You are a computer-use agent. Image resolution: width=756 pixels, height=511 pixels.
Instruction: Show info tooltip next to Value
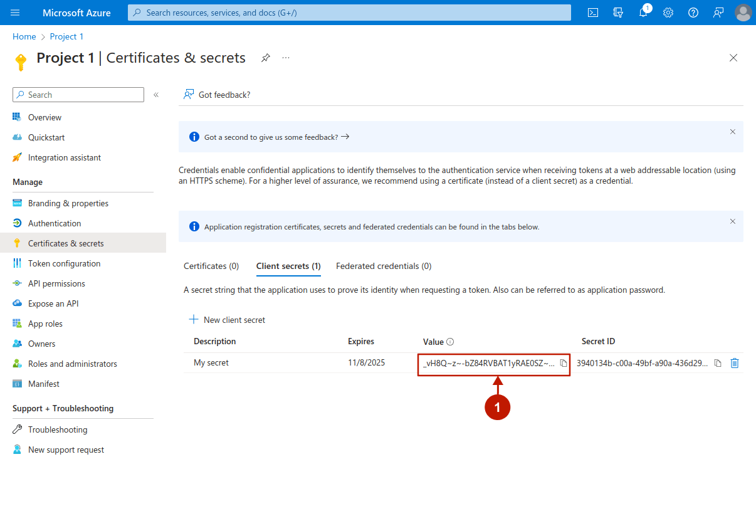coord(450,342)
